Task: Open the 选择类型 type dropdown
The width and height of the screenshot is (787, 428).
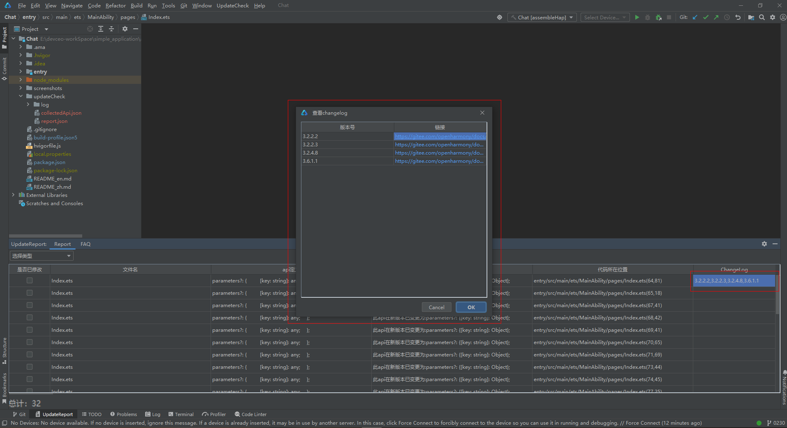Action: pos(42,256)
